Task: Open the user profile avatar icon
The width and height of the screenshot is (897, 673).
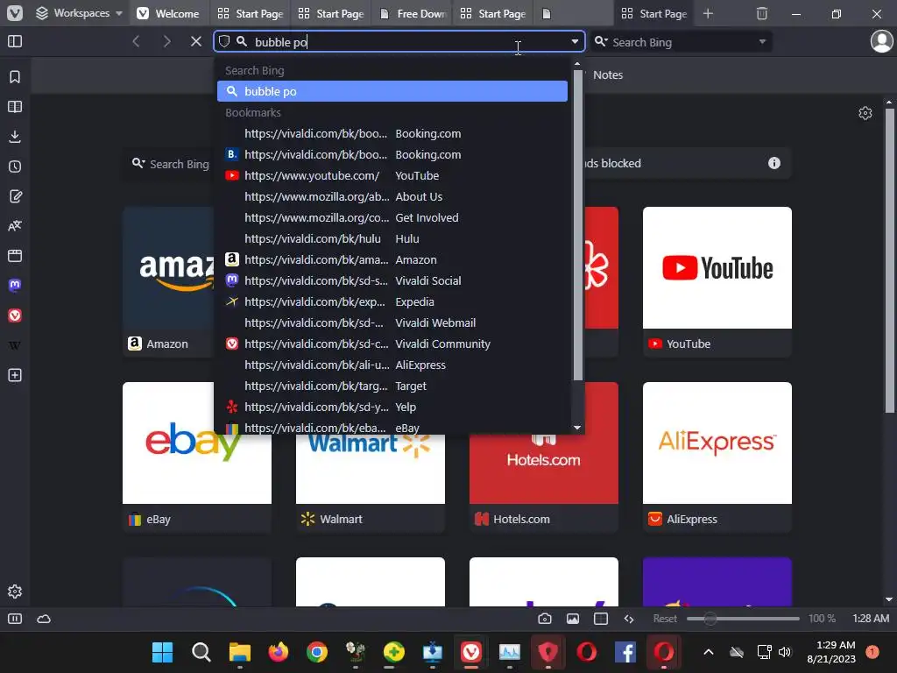Action: point(881,41)
